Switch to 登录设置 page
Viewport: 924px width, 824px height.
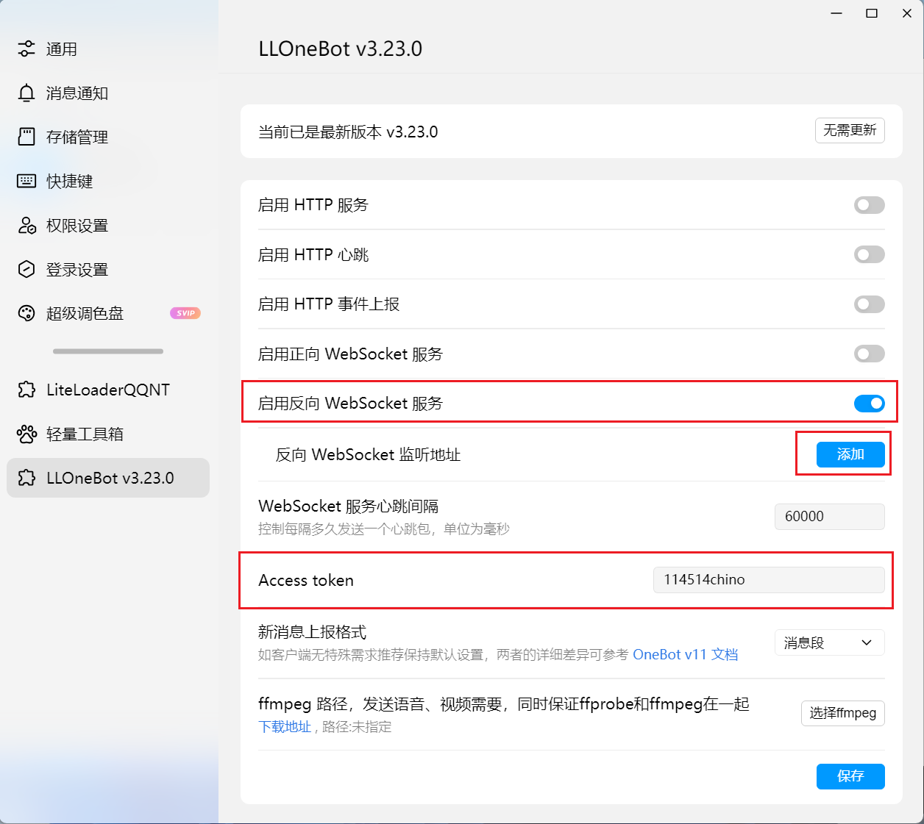108,269
